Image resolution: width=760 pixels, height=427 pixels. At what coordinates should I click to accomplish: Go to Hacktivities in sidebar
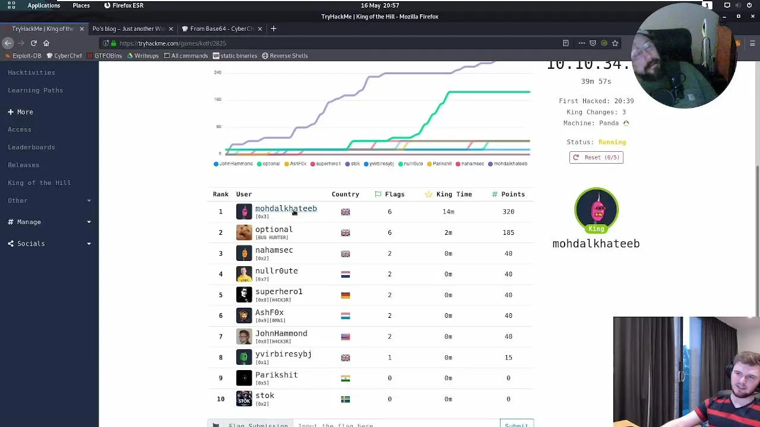tap(31, 72)
